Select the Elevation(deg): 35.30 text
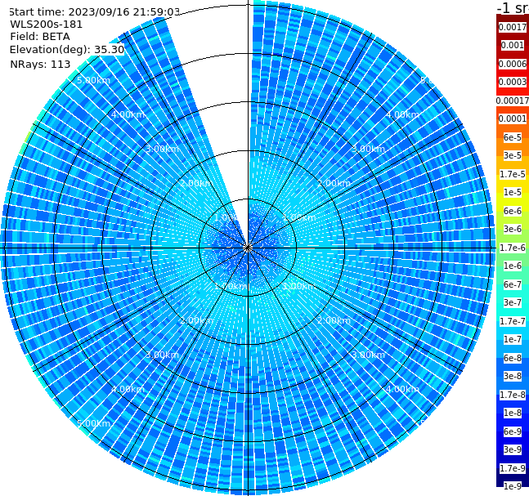This screenshot has width=529, height=496. tap(67, 50)
